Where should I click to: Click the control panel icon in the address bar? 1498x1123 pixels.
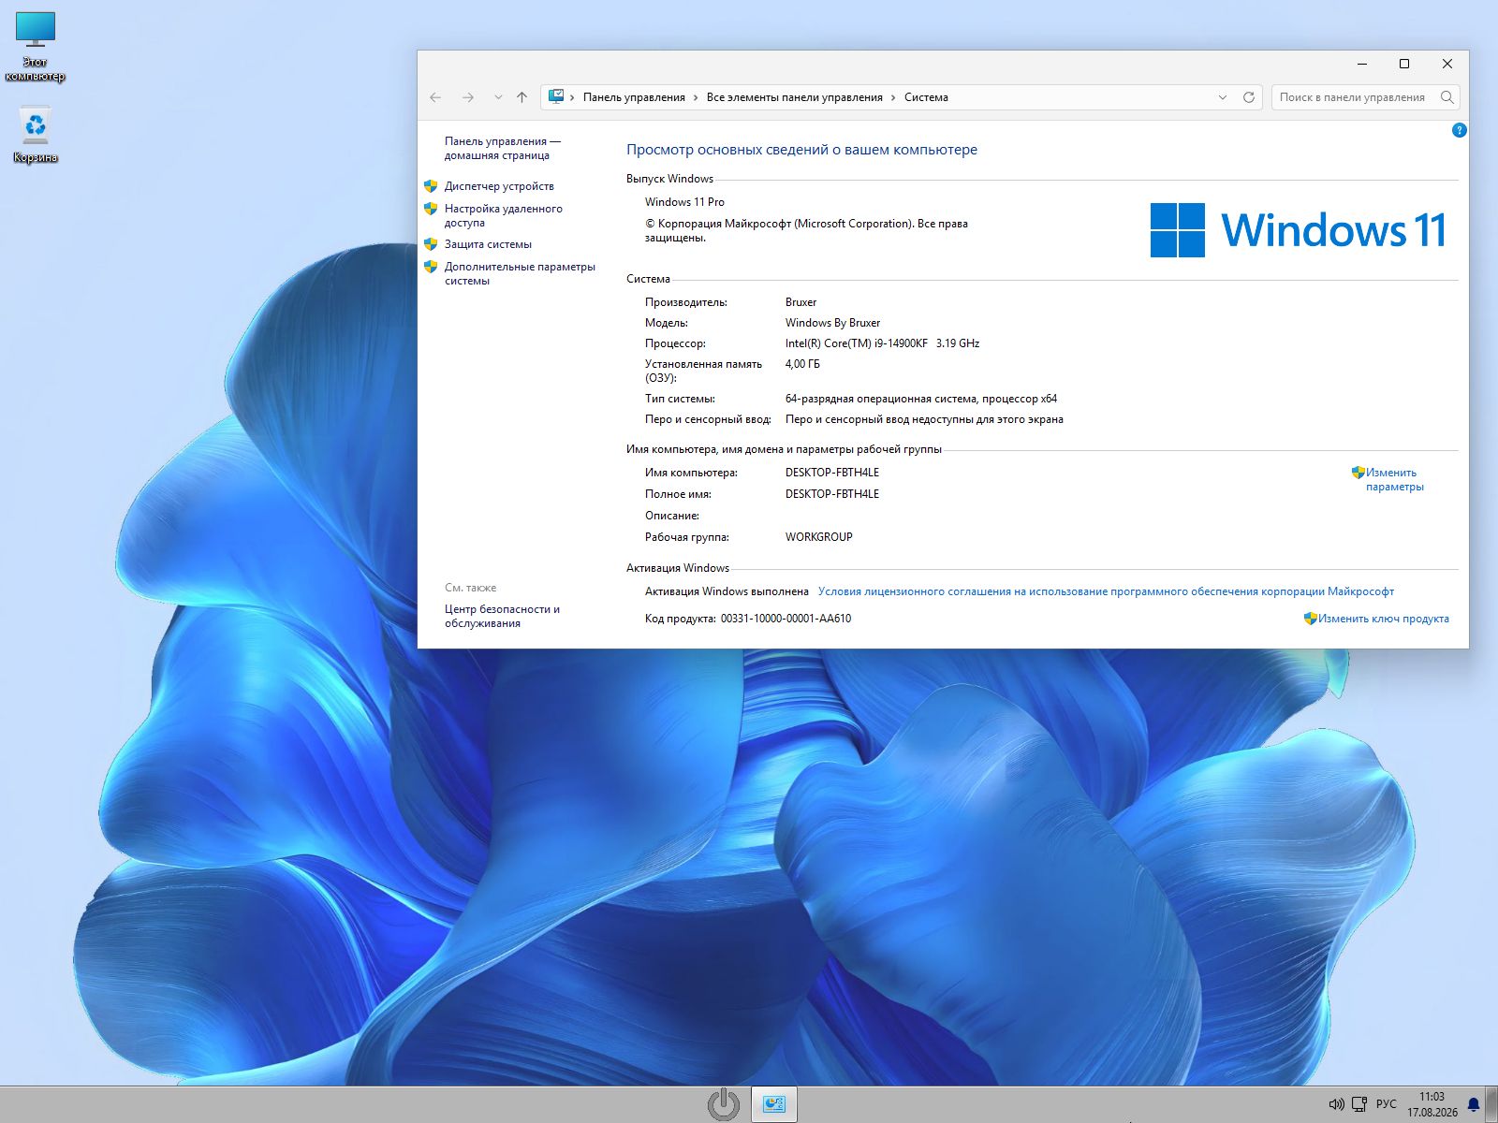(x=556, y=96)
